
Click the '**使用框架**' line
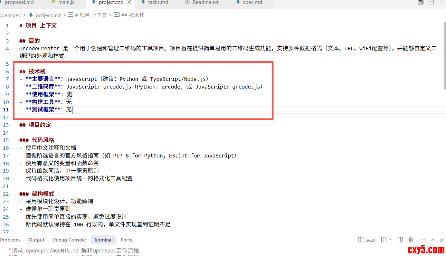coord(46,95)
